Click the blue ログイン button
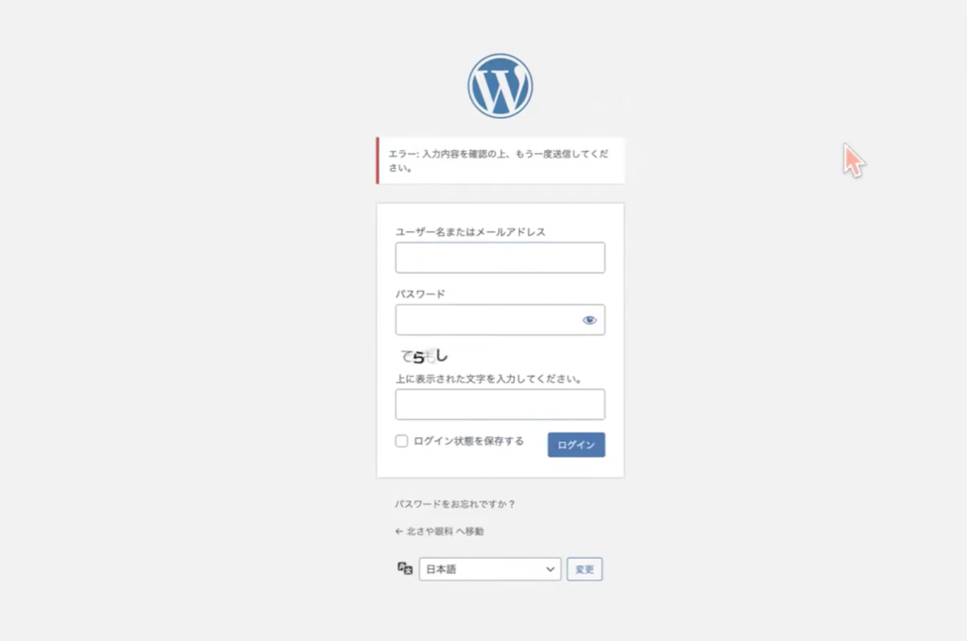This screenshot has height=641, width=967. (x=576, y=445)
